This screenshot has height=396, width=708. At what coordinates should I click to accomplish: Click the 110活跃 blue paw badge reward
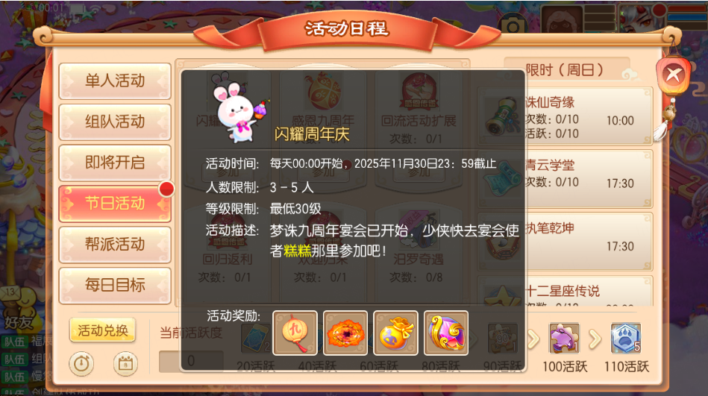point(626,338)
